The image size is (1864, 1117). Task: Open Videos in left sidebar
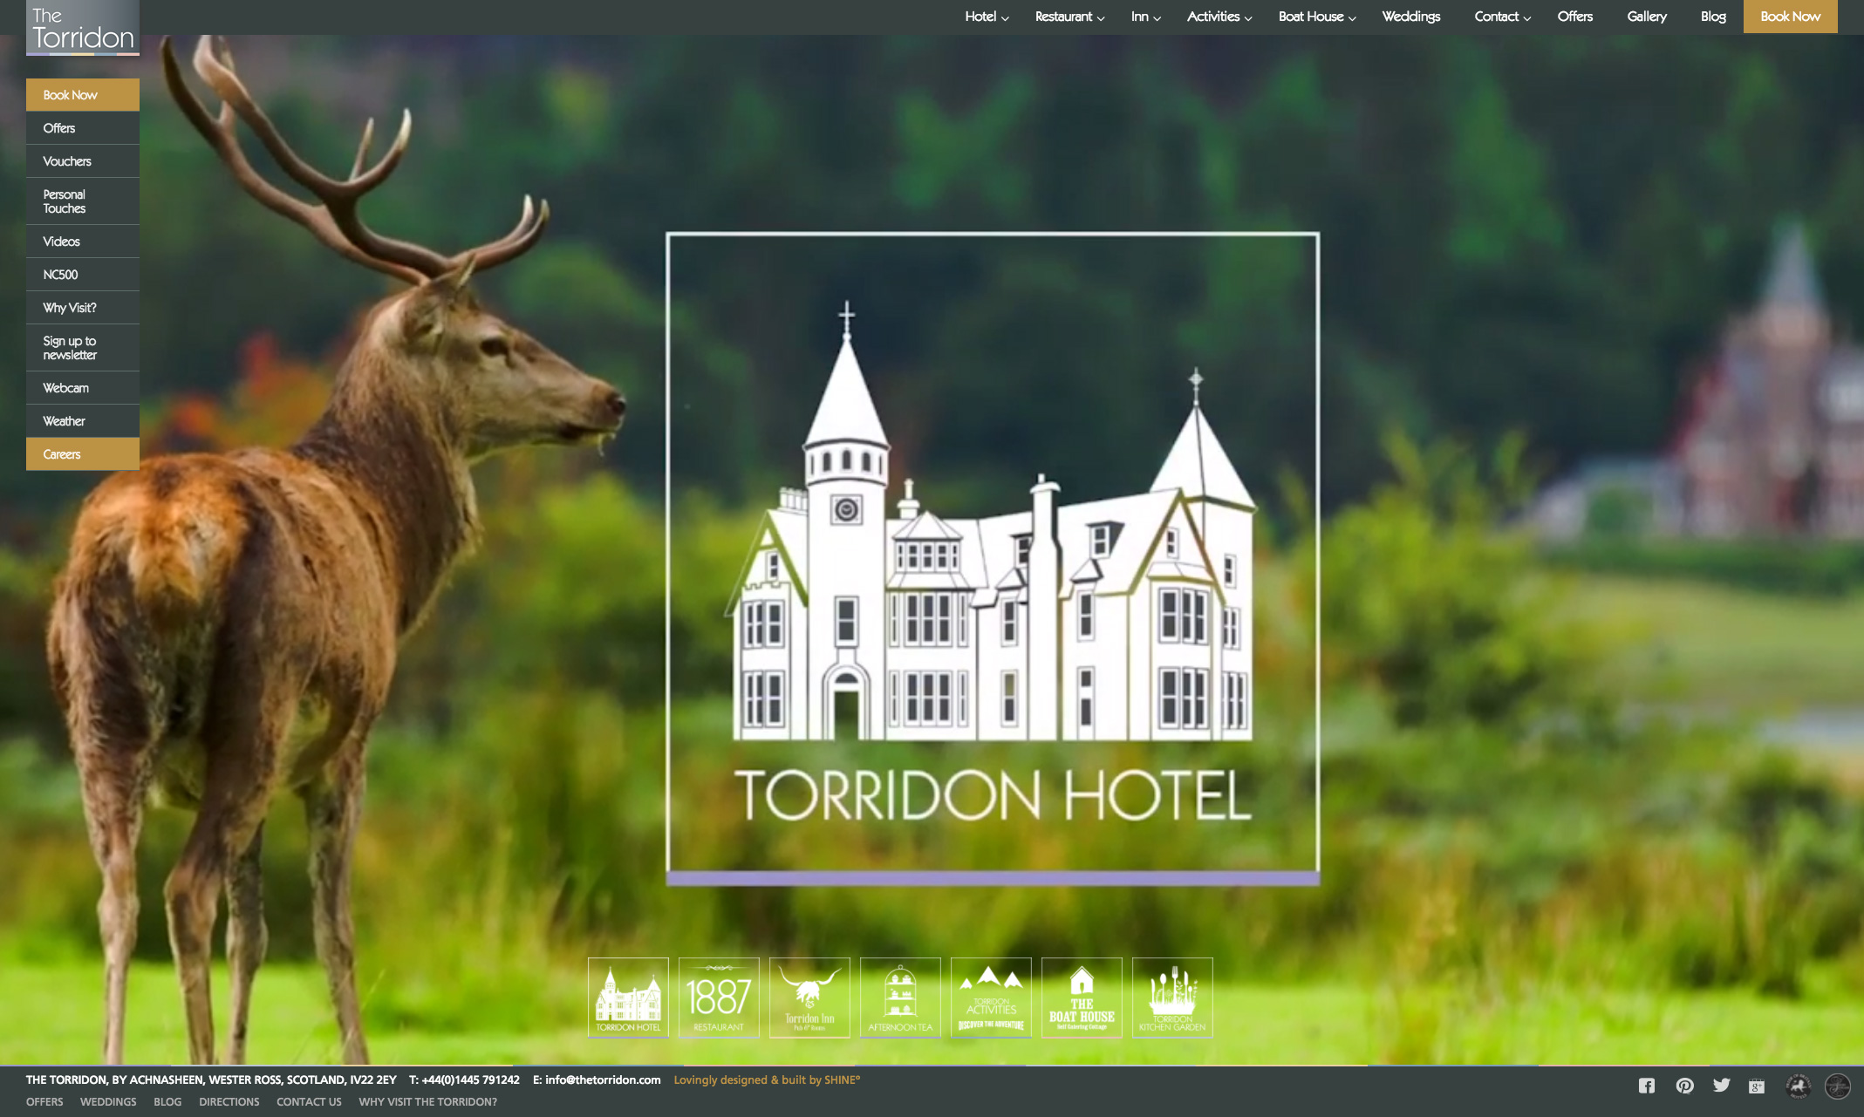pos(83,242)
